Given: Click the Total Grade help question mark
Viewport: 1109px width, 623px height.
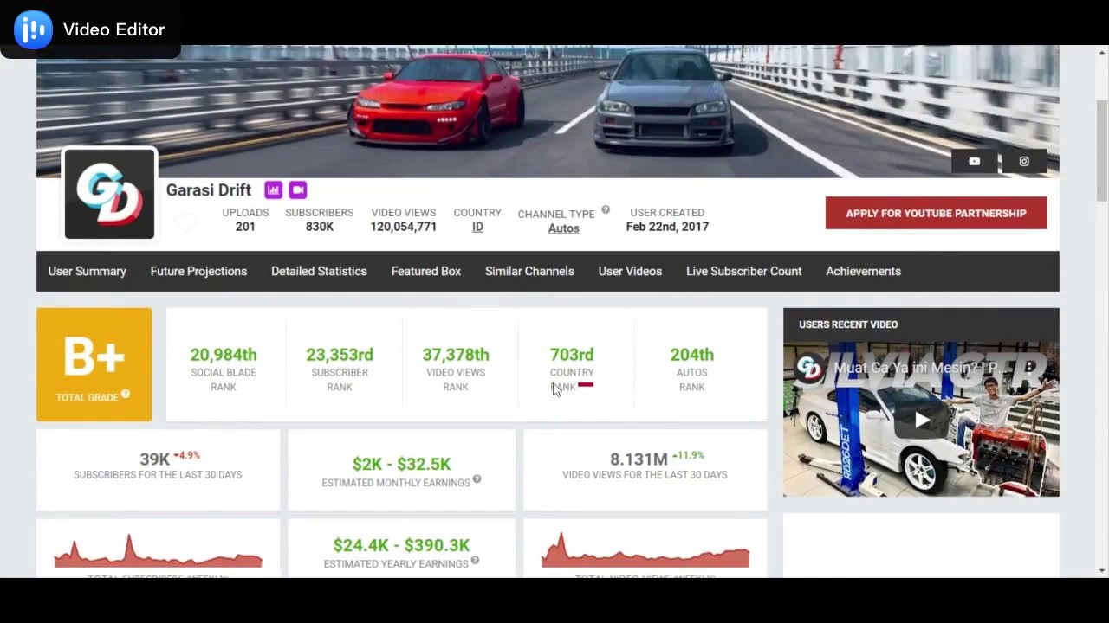Looking at the screenshot, I should [126, 395].
